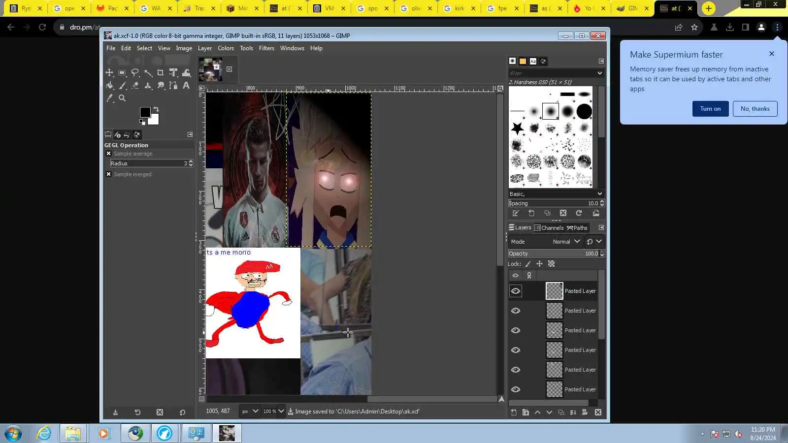Toggle lock pixels for the layer
Screen dimensions: 788x443
pyautogui.click(x=528, y=264)
